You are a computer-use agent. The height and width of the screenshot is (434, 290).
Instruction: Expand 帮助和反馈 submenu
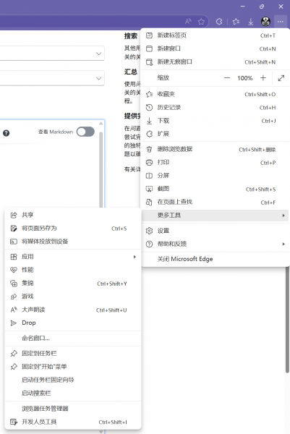tap(213, 244)
